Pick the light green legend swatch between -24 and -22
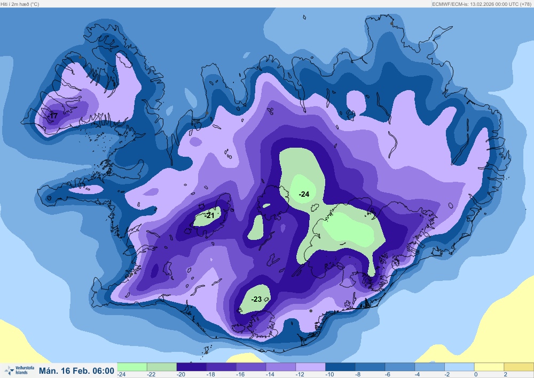The image size is (534, 378). 132,367
